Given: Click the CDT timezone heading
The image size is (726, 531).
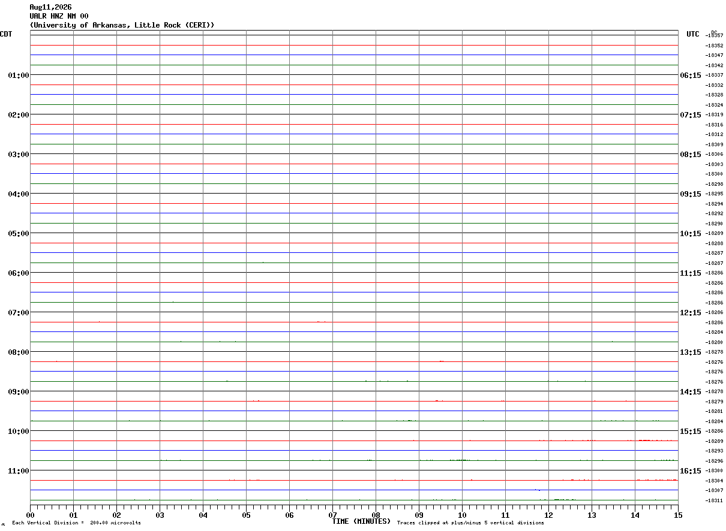Looking at the screenshot, I should coord(6,34).
